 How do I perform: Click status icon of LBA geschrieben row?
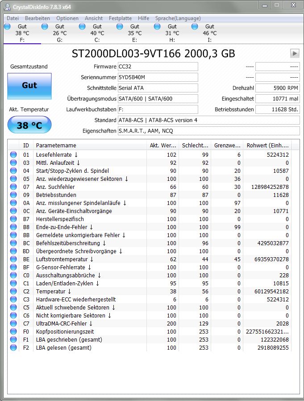13,340
